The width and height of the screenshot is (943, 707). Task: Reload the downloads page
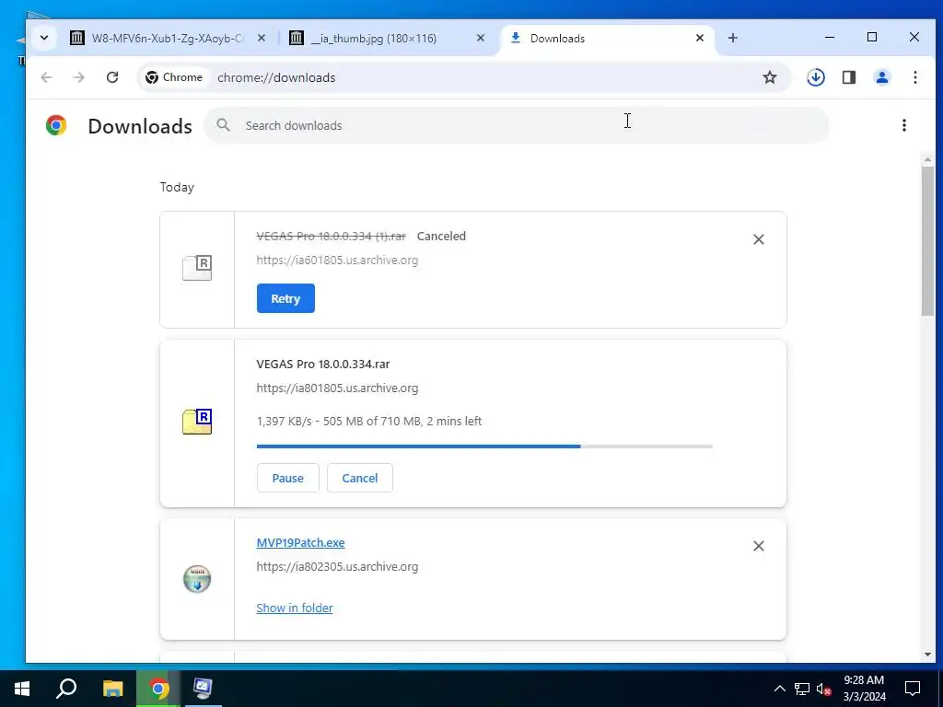[x=111, y=77]
